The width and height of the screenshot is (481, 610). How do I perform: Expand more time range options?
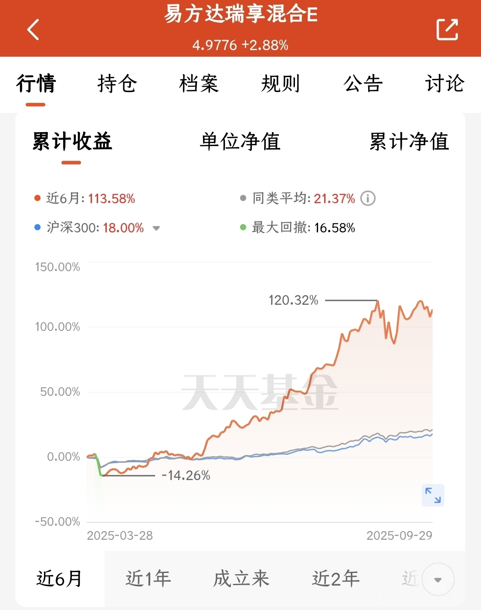click(x=438, y=579)
